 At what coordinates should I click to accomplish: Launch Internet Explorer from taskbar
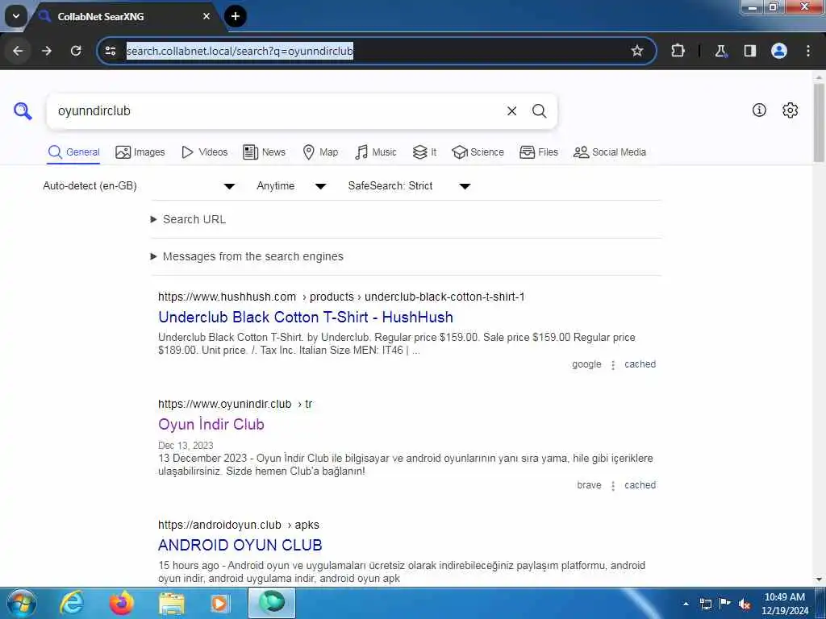[72, 603]
